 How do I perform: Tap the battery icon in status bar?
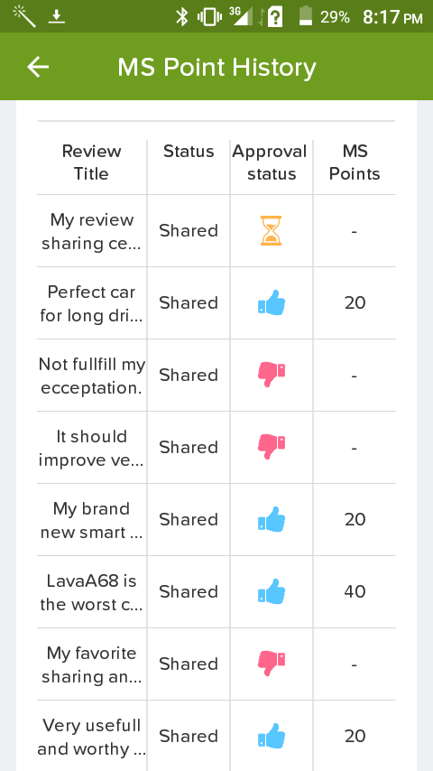306,16
